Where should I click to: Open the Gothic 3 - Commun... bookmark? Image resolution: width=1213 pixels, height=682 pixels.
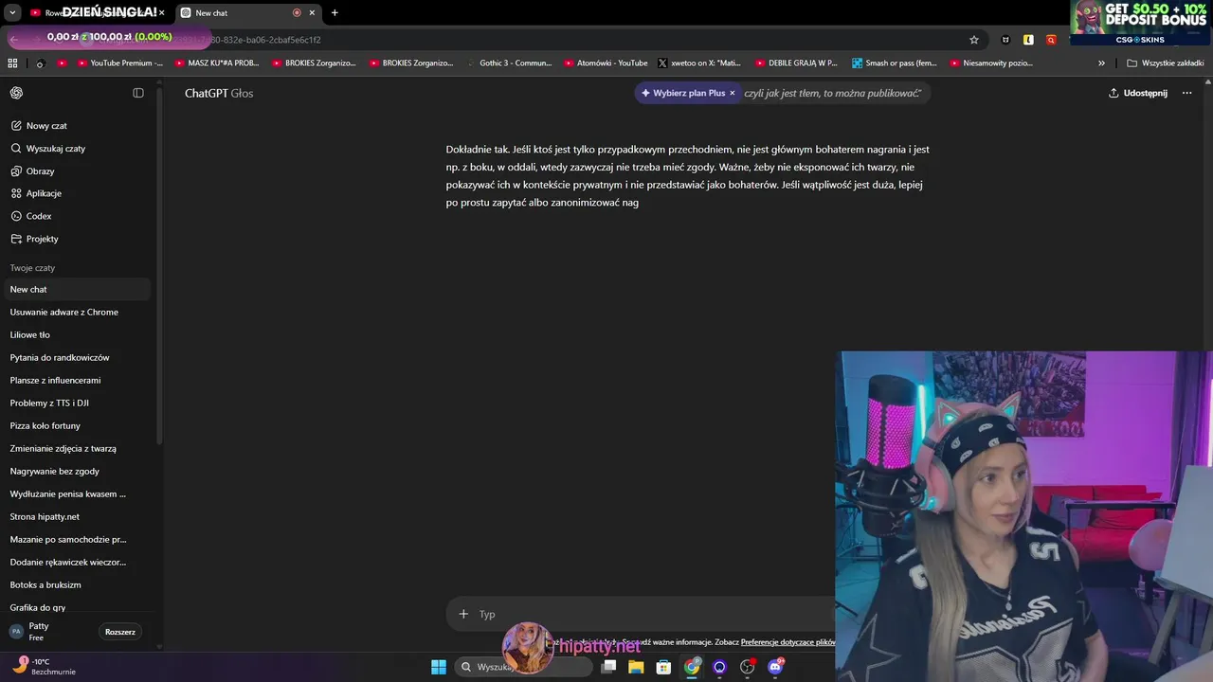click(508, 63)
